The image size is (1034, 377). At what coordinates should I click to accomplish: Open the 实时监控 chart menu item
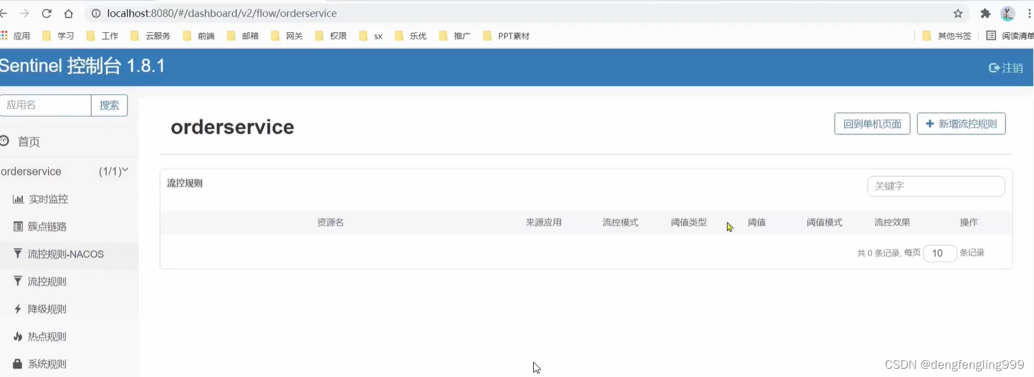[x=48, y=199]
